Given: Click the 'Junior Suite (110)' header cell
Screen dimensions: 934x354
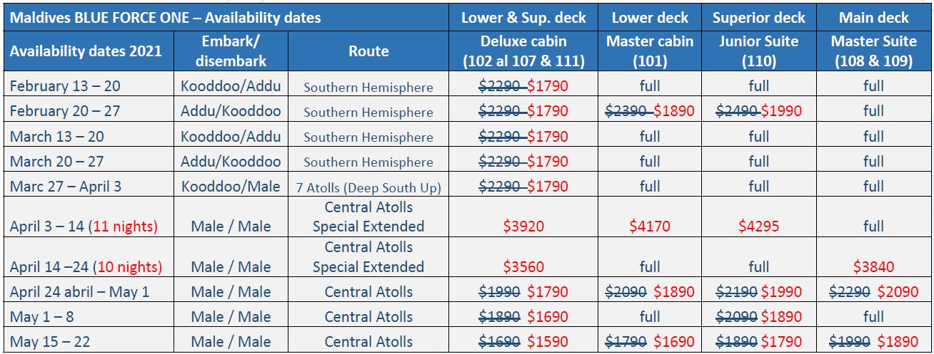Looking at the screenshot, I should click(x=759, y=51).
